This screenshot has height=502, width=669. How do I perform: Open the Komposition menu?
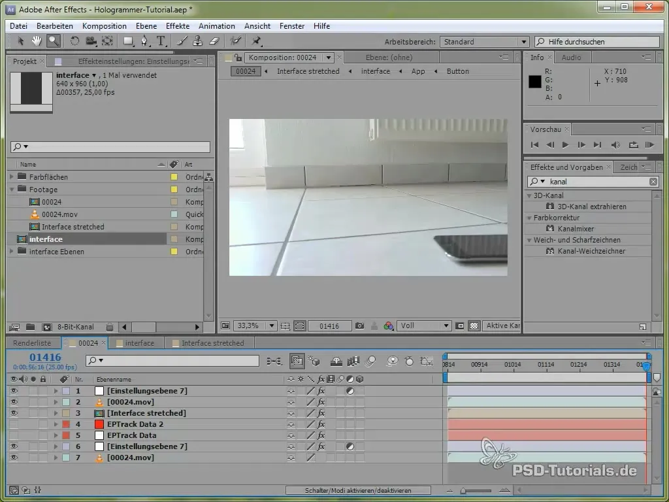[104, 26]
